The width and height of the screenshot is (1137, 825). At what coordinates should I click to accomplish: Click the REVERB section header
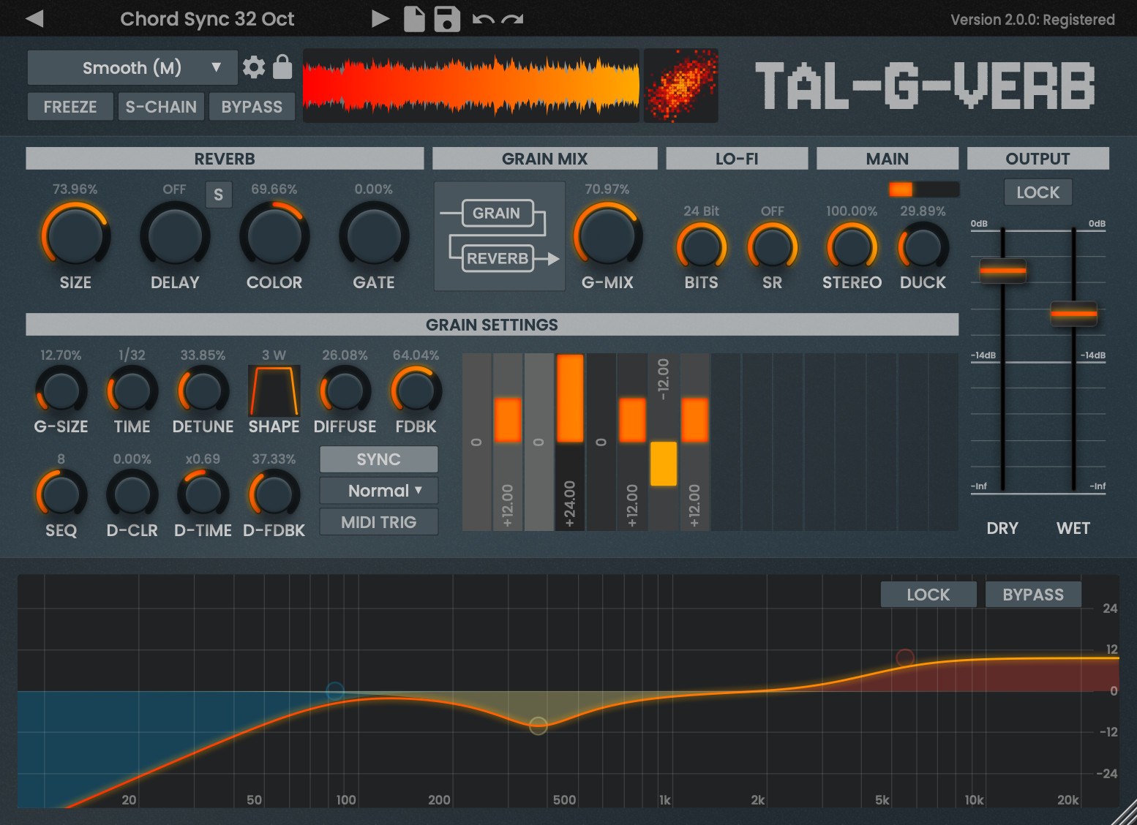[x=225, y=159]
